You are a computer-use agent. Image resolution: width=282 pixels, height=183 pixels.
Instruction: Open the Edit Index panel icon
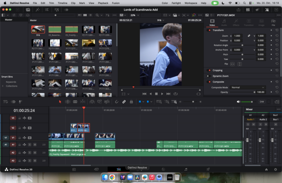pyautogui.click(x=47, y=10)
